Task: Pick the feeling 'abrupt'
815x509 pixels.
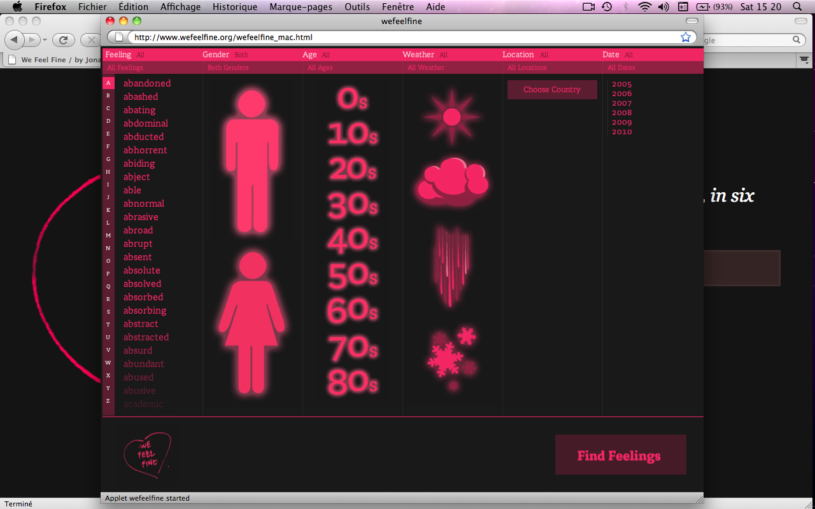Action: coord(138,244)
